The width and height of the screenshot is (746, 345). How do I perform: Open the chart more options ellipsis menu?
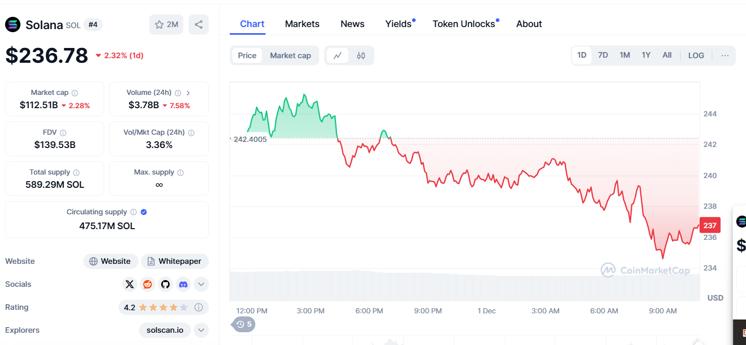[x=725, y=56]
